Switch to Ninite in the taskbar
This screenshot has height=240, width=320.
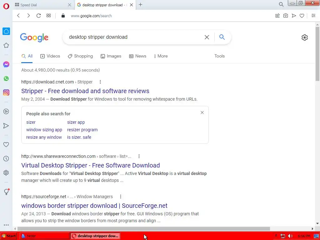(45, 236)
